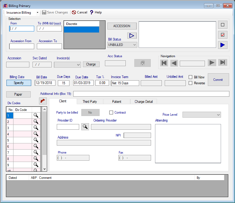Click the Navigation last record icon

coord(223,63)
